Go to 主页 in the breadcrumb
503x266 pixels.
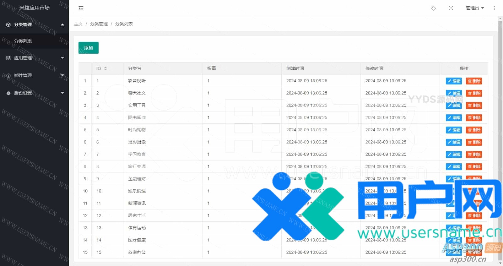(x=78, y=24)
